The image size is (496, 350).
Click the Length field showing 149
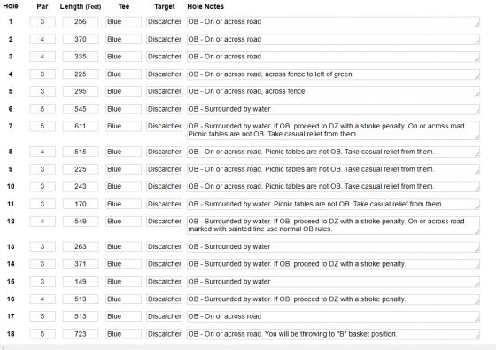click(81, 282)
